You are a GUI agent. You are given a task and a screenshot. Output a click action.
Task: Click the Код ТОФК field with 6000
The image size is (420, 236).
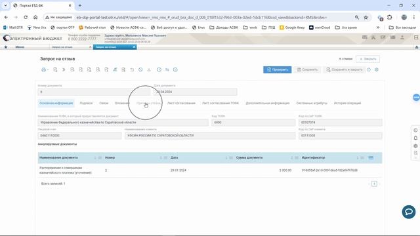pos(253,123)
